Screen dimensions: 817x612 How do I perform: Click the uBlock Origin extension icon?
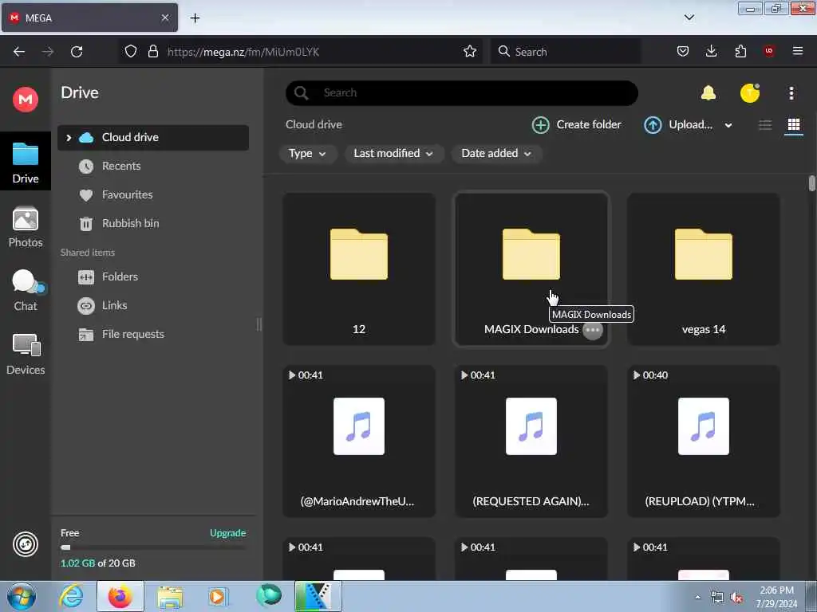tap(769, 51)
